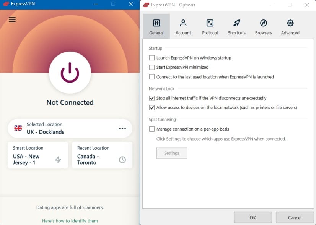Open the hamburger menu

coord(12,19)
